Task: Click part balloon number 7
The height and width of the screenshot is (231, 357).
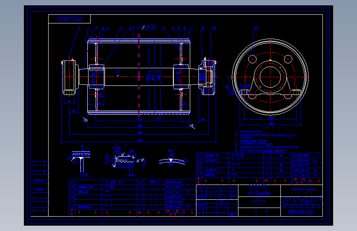Action: 173,28
